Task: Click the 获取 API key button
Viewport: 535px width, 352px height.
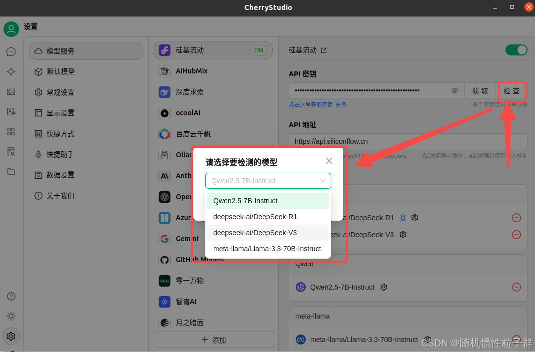Action: pos(480,91)
